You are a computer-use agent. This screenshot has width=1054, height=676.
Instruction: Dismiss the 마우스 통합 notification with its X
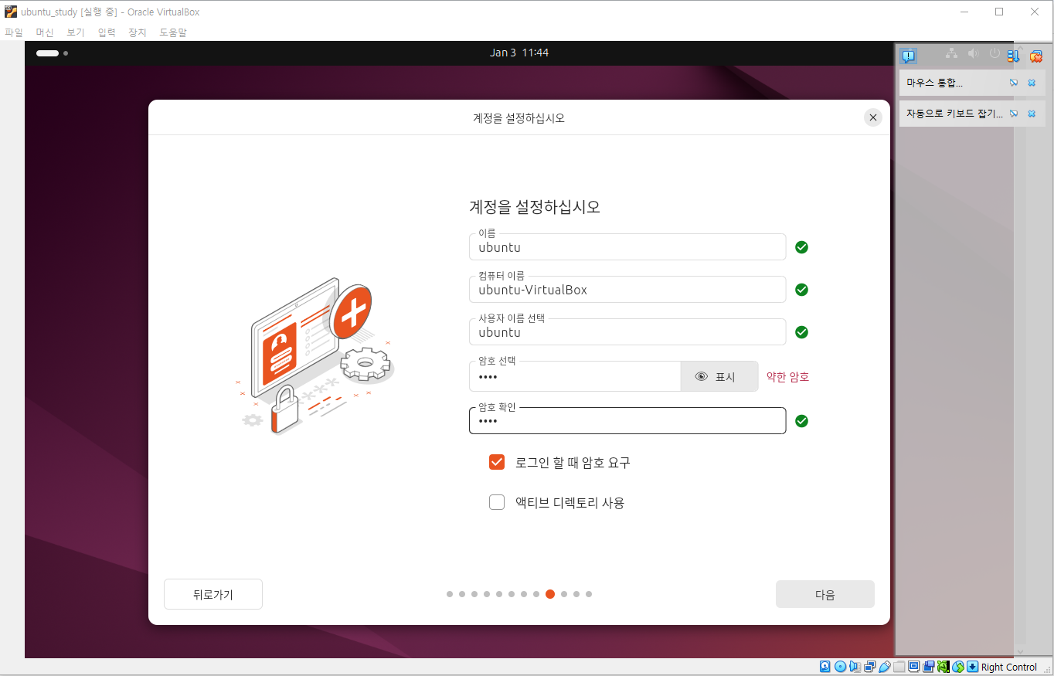click(x=1032, y=83)
